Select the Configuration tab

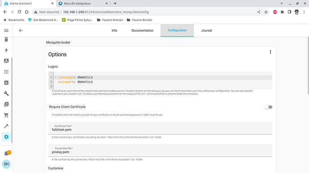pos(177,30)
